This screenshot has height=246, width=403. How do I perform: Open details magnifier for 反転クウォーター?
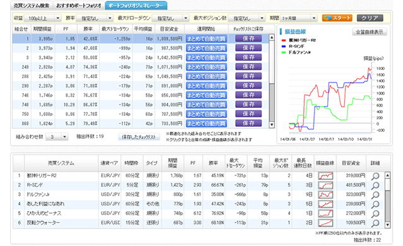[375, 223]
